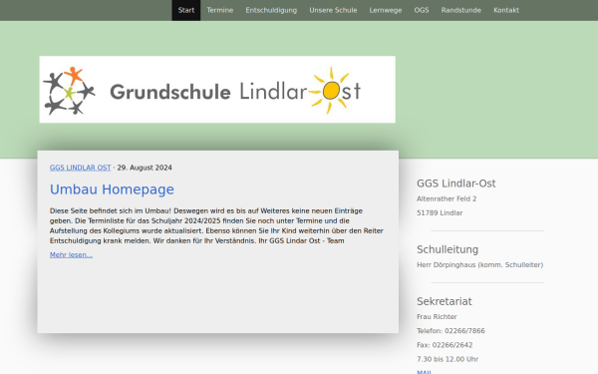
Task: Click the children circle logo icon
Action: tap(69, 91)
